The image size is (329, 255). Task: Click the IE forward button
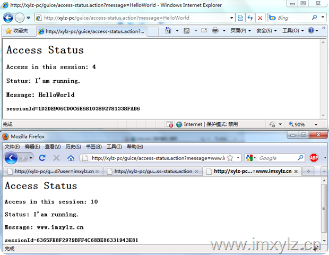(x=20, y=18)
